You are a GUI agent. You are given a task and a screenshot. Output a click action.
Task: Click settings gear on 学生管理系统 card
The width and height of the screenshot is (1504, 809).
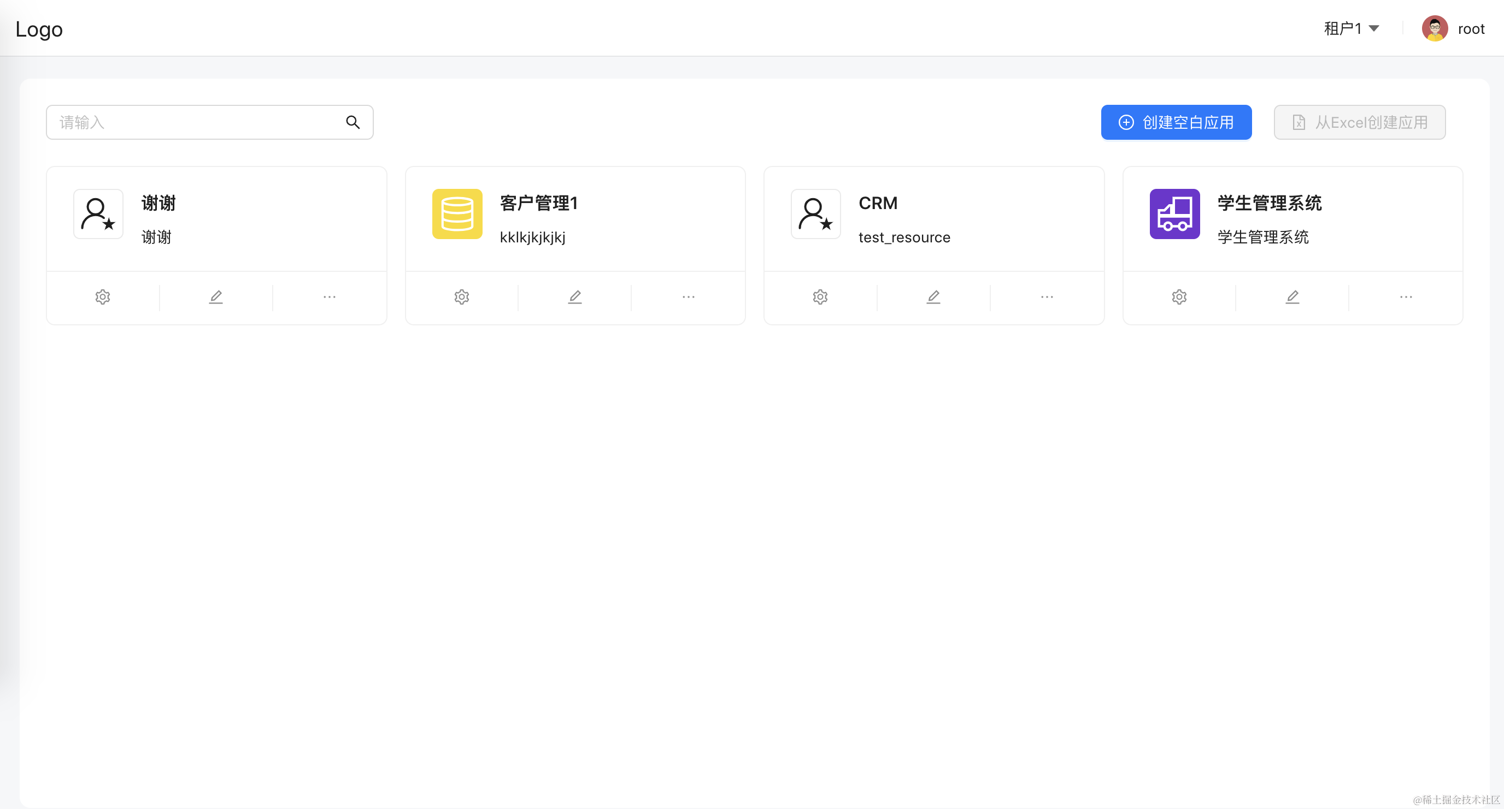pyautogui.click(x=1179, y=297)
